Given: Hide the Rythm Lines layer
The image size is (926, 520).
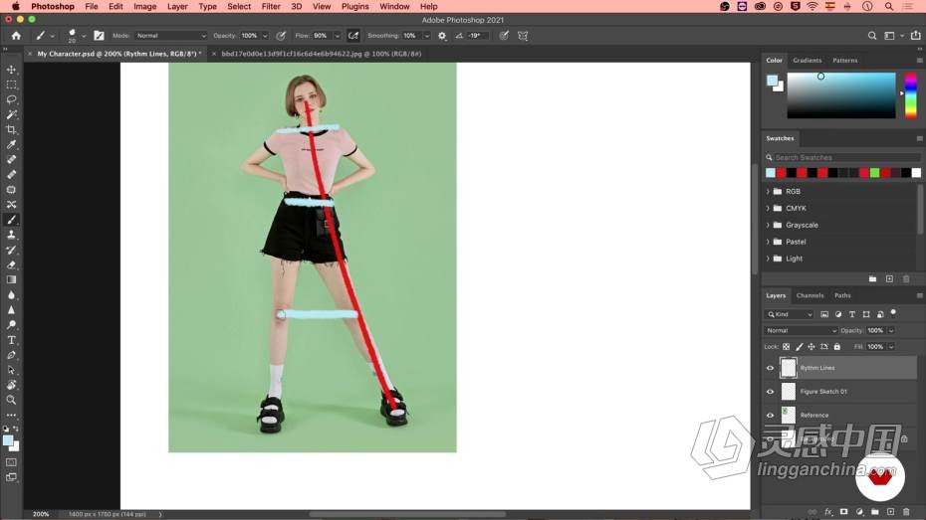Looking at the screenshot, I should [770, 368].
